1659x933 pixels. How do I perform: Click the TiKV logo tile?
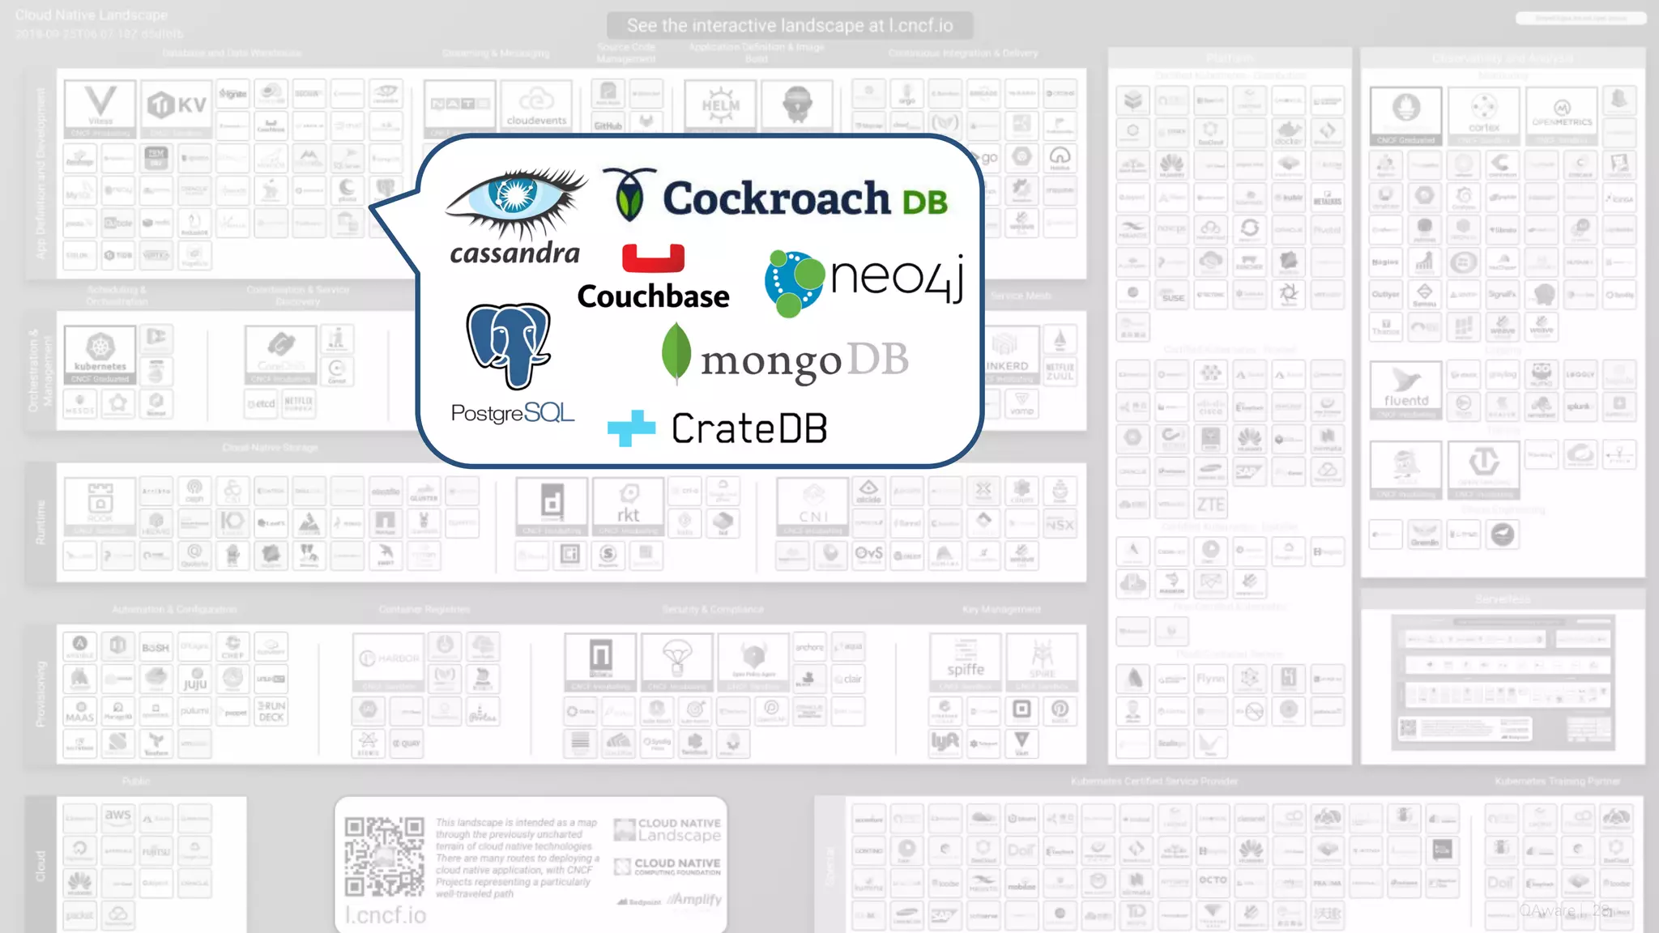[177, 107]
